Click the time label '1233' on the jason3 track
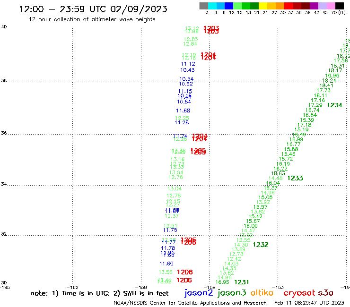 pos(295,178)
